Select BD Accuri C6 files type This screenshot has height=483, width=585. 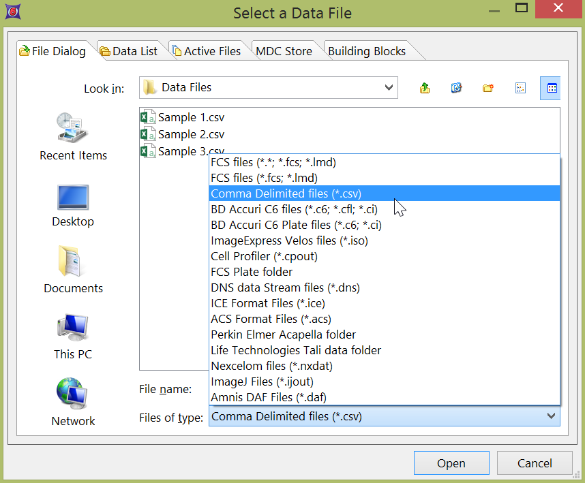coord(294,209)
